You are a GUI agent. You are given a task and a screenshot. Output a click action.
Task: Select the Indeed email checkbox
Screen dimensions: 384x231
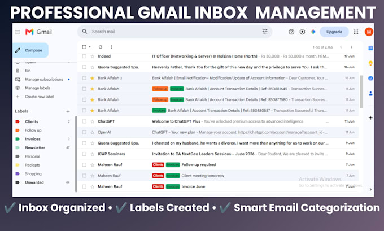84,56
